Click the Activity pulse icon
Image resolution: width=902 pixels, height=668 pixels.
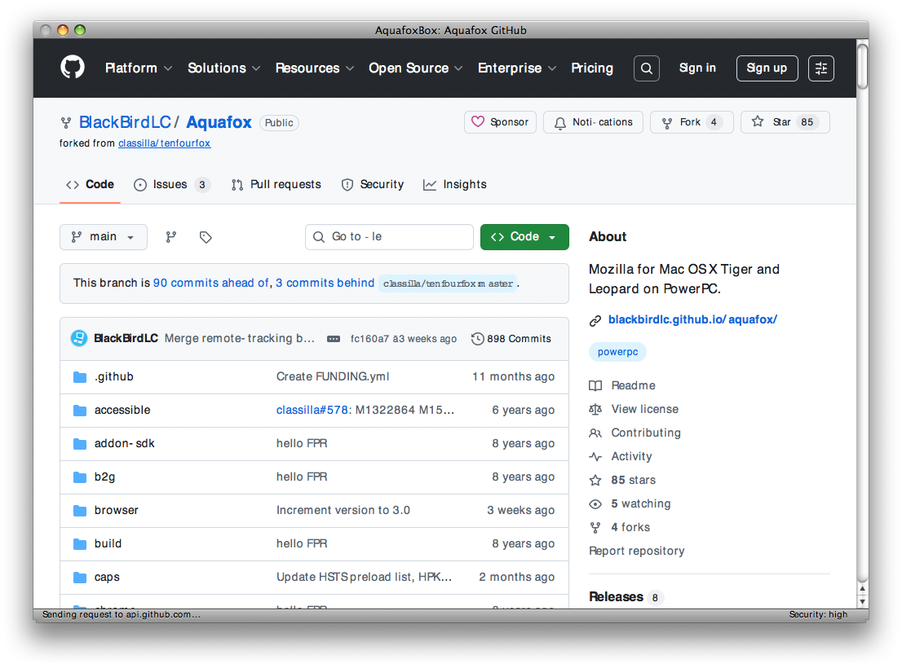tap(595, 456)
